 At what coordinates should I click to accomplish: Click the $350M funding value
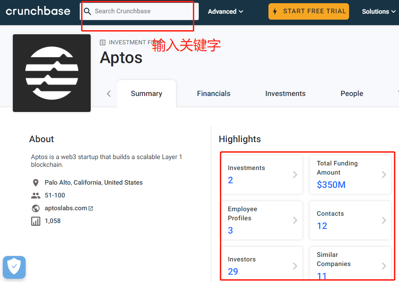pyautogui.click(x=331, y=185)
